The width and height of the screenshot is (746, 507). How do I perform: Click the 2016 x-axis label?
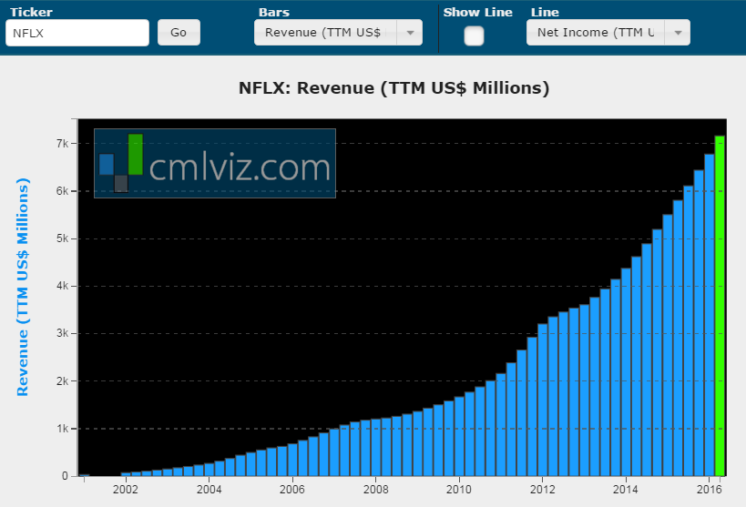click(x=710, y=490)
